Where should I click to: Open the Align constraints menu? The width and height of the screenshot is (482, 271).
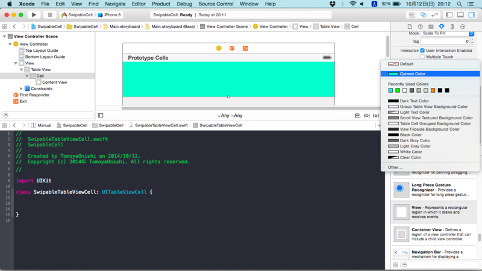(357, 116)
